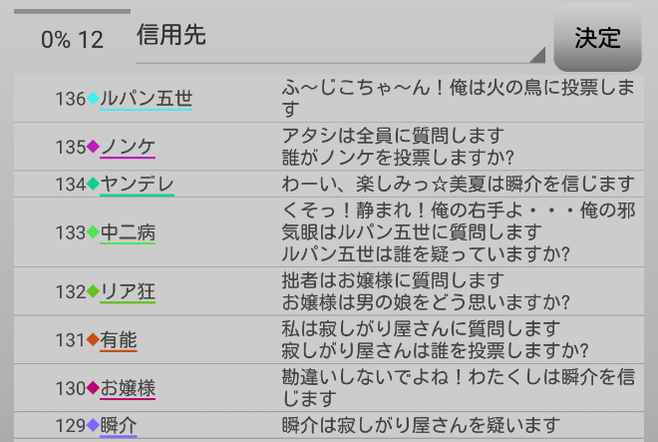658x442 pixels.
Task: Select the green diamond next to ヤンデレ
Action: click(x=93, y=184)
